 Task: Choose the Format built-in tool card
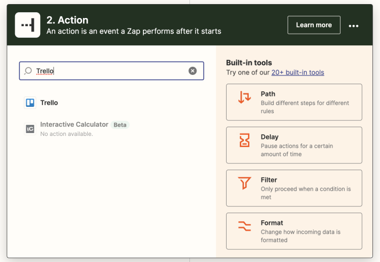tap(294, 231)
